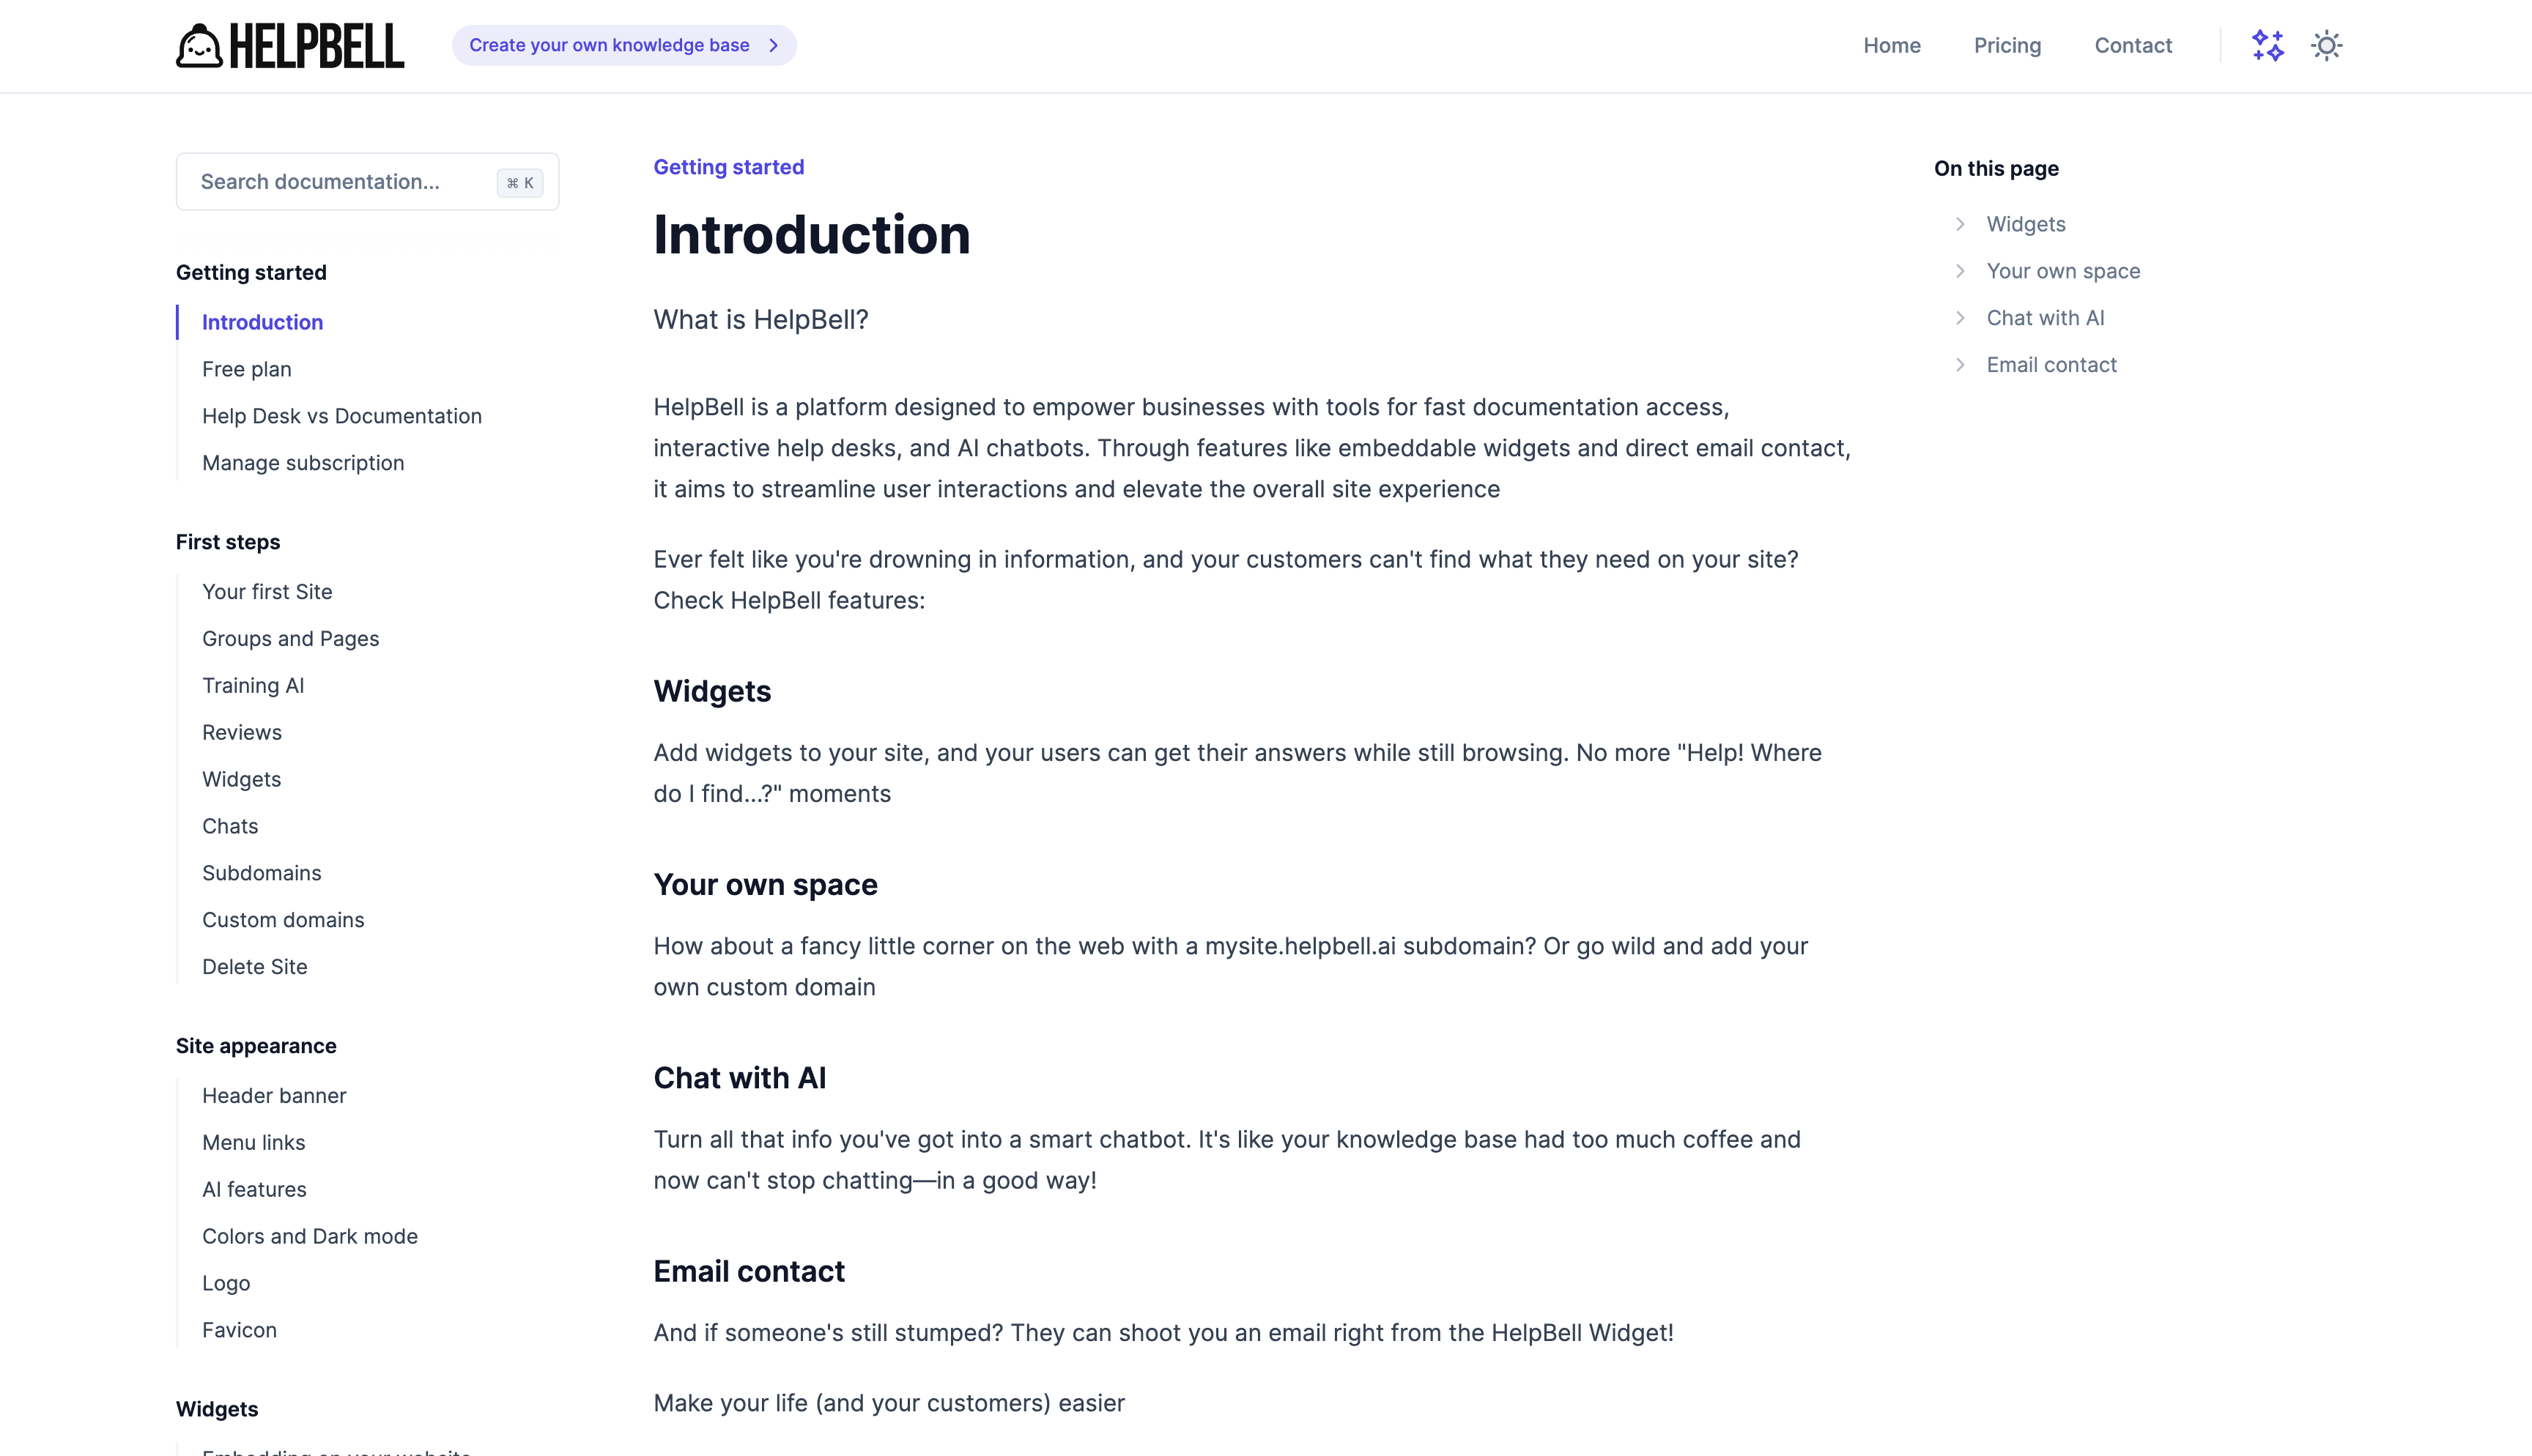
Task: Open the Pricing page from header
Action: tap(2007, 46)
